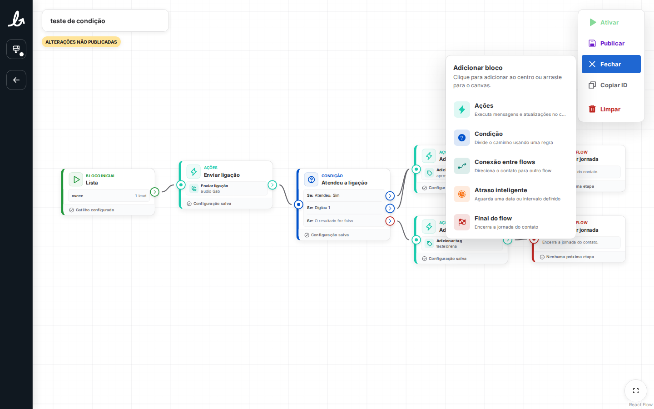
Task: Open the app logo home icon
Action: tap(16, 19)
